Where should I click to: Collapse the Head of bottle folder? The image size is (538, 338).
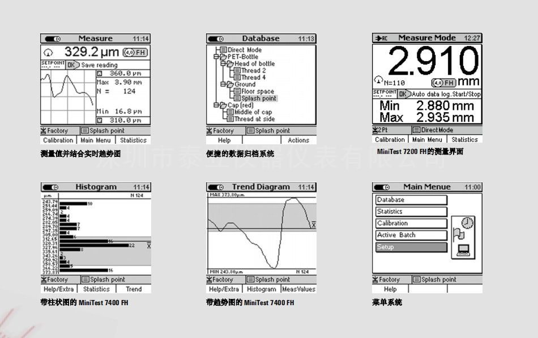[x=223, y=63]
